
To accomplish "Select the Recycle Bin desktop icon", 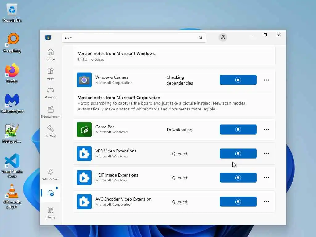I will pyautogui.click(x=12, y=13).
